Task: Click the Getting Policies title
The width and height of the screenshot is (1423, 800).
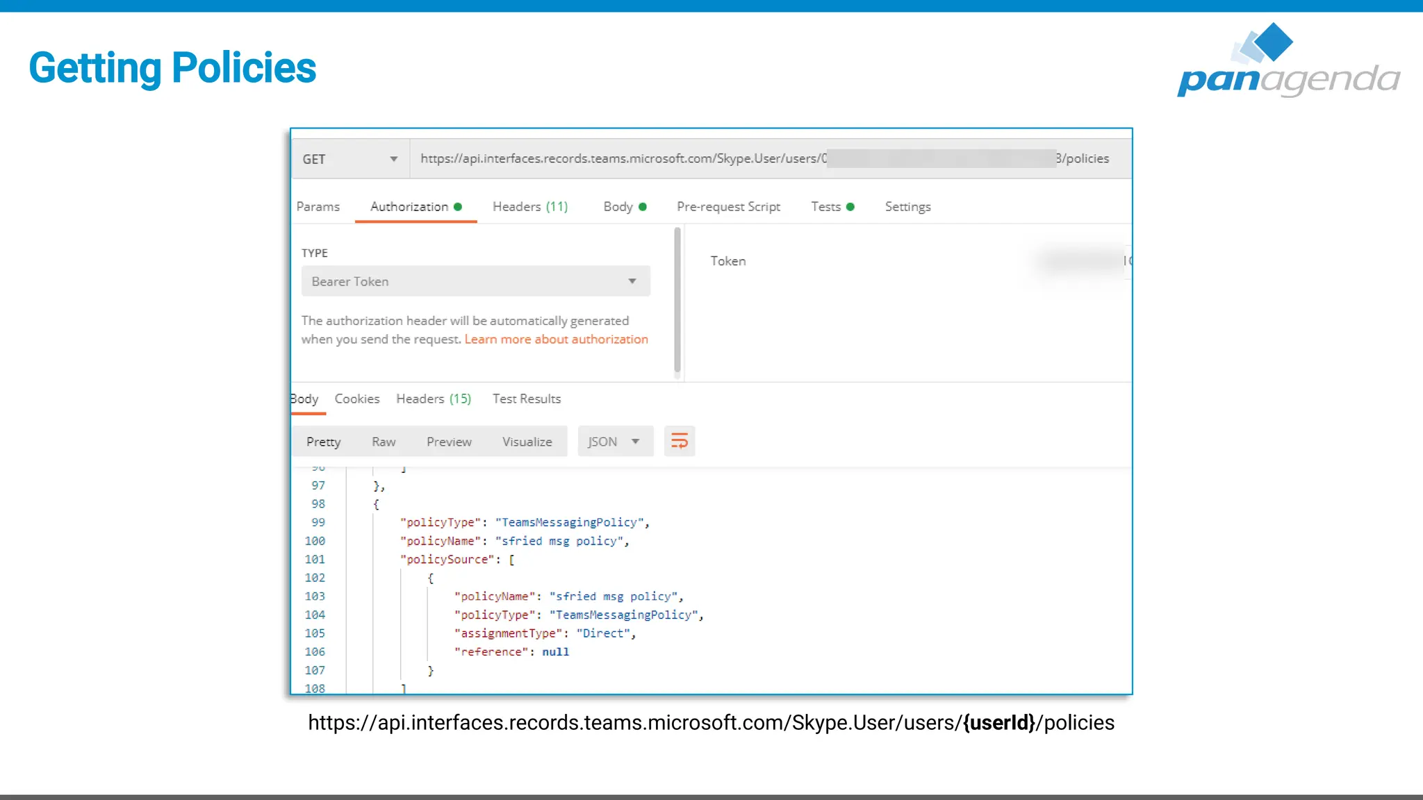Action: pos(172,68)
